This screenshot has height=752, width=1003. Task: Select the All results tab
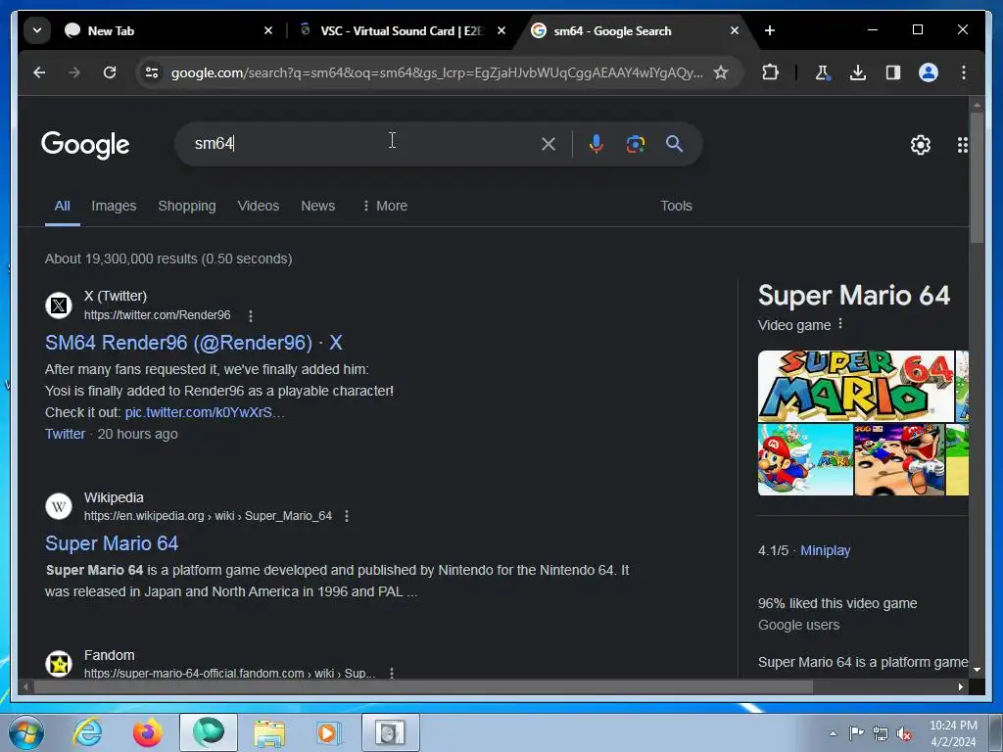coord(62,206)
